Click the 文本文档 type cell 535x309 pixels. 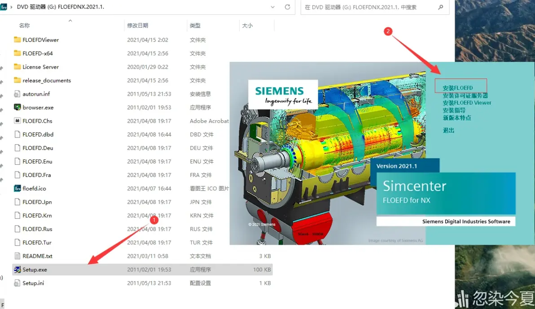[x=200, y=256]
